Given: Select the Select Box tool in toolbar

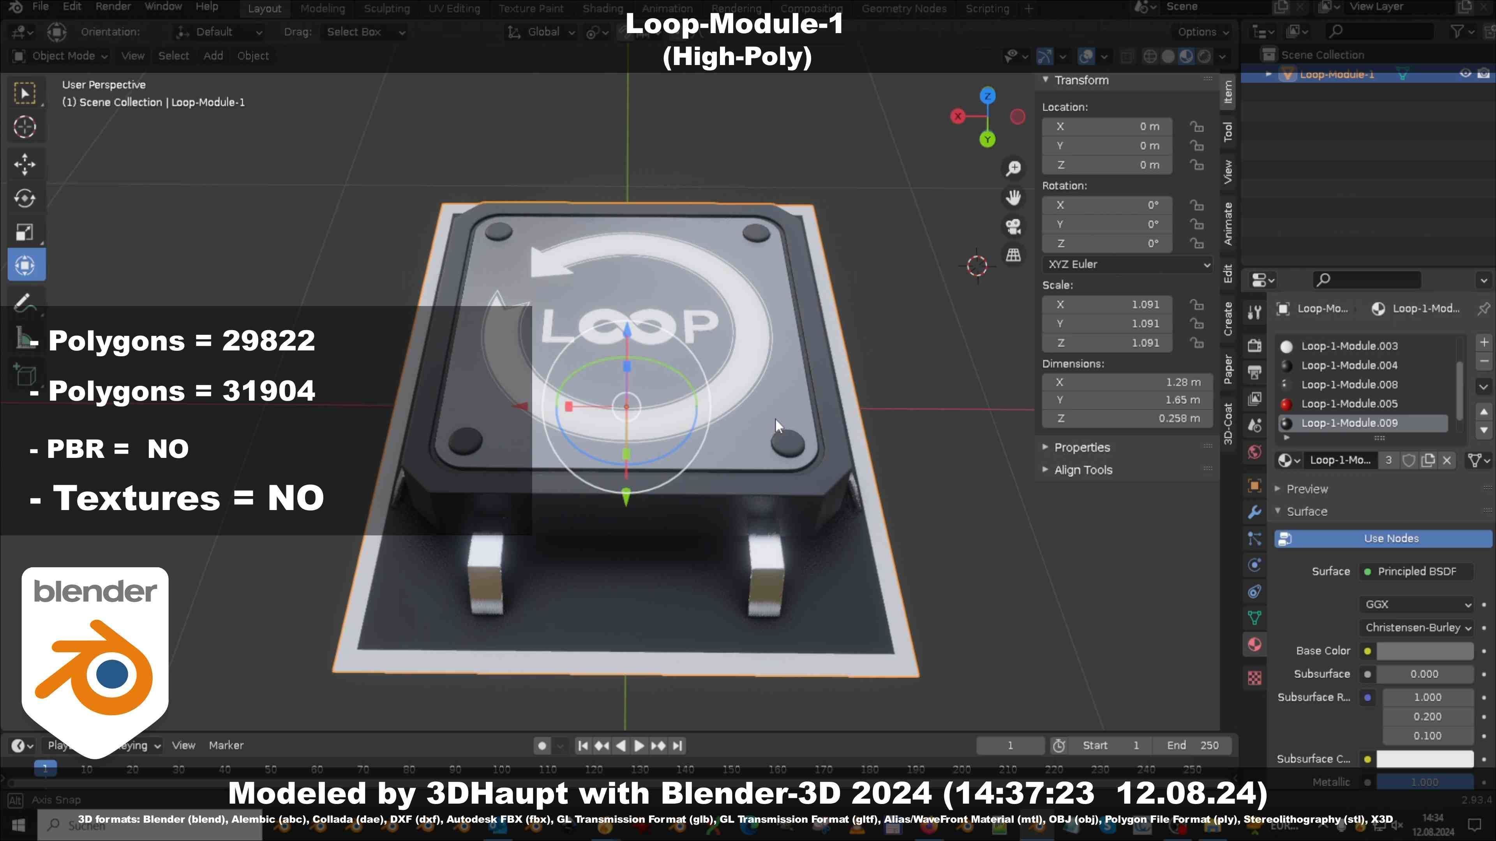Looking at the screenshot, I should (x=25, y=93).
